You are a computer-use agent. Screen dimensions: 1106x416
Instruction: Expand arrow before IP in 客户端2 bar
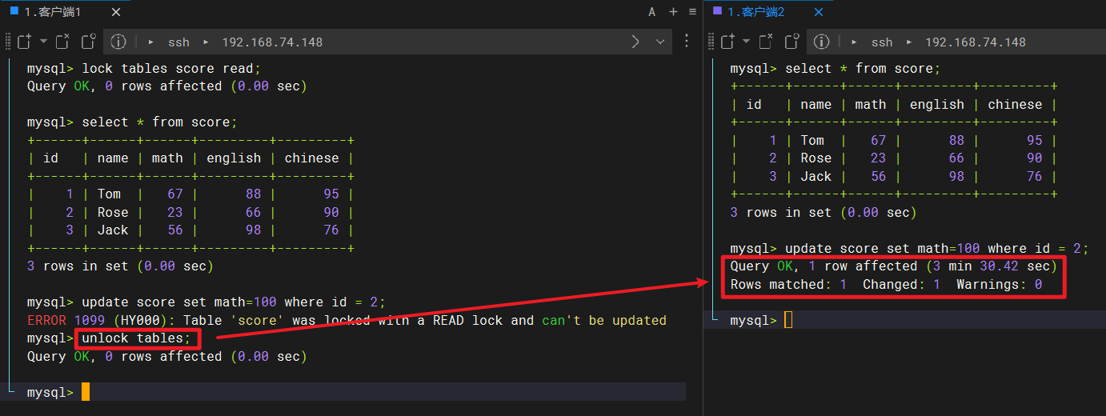tap(909, 42)
